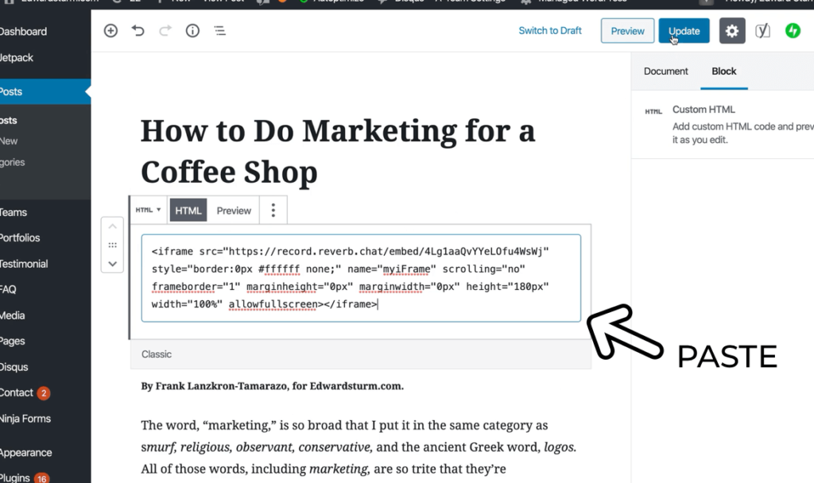Move the HTML block down with the chevron
Viewport: 814px width, 483px height.
(112, 264)
